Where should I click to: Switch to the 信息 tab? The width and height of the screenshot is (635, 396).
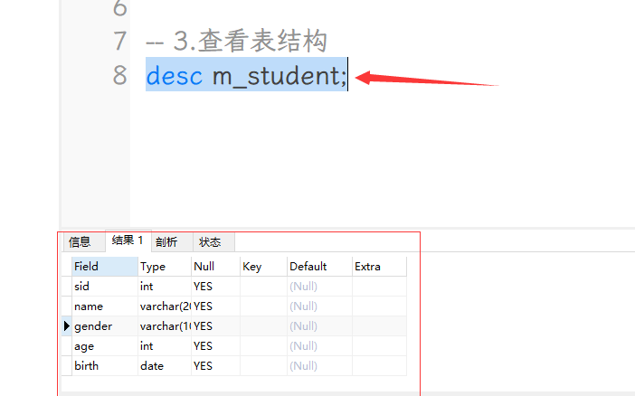[x=80, y=242]
